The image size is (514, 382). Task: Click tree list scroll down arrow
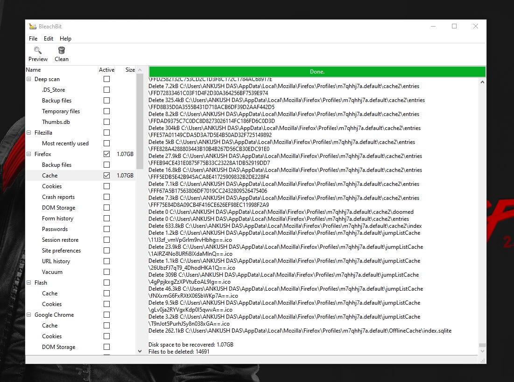pos(140,351)
